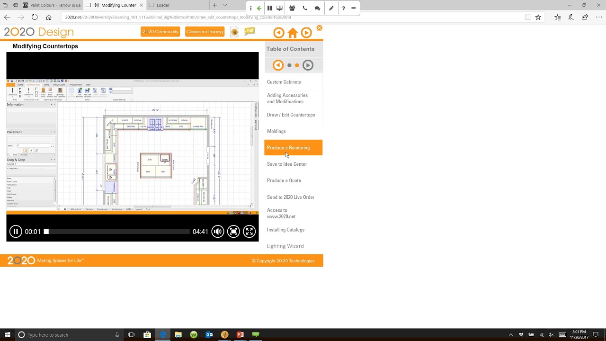Open Classroom Training button
606x341 pixels.
[x=205, y=32]
